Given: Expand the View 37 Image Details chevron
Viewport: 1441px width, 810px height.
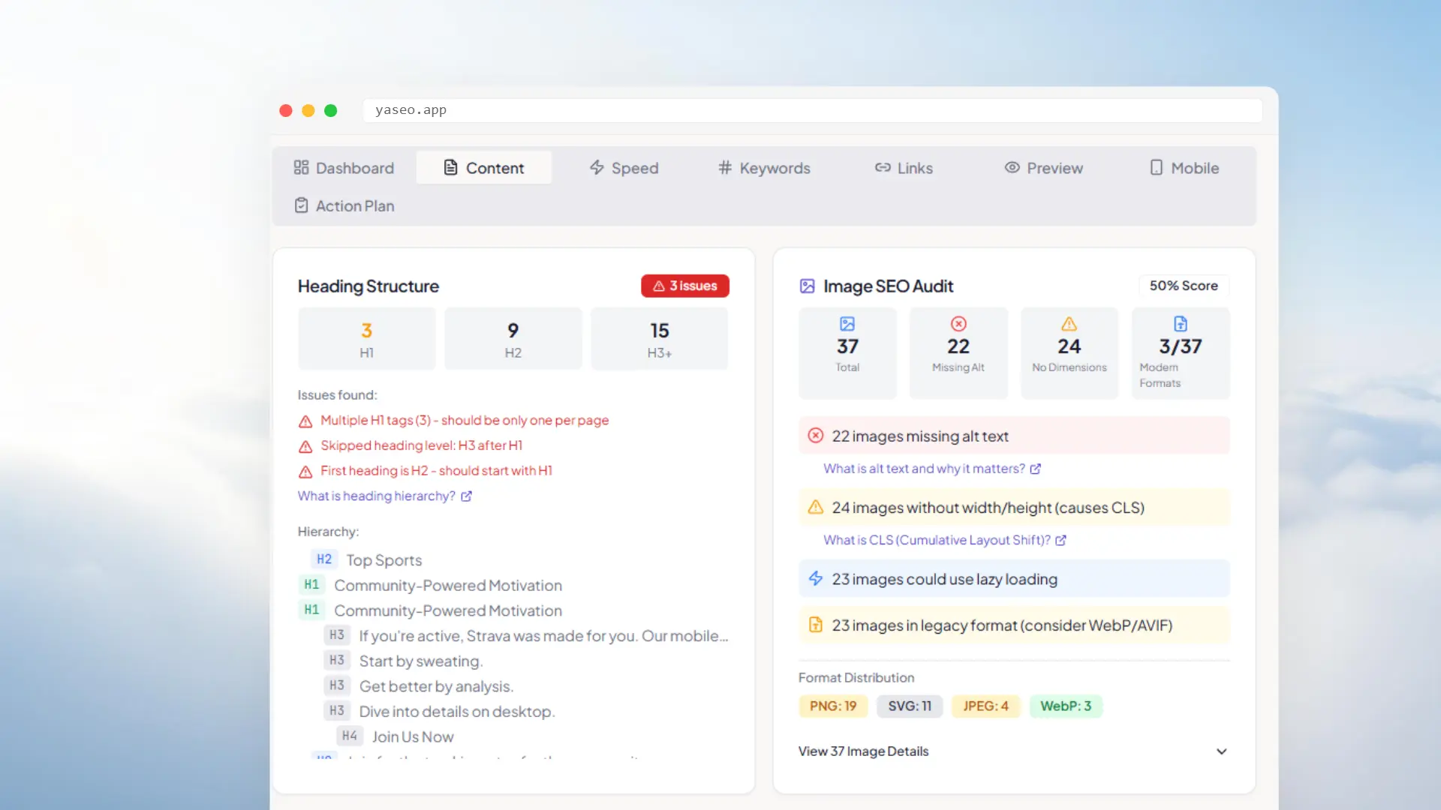Looking at the screenshot, I should coord(1221,751).
